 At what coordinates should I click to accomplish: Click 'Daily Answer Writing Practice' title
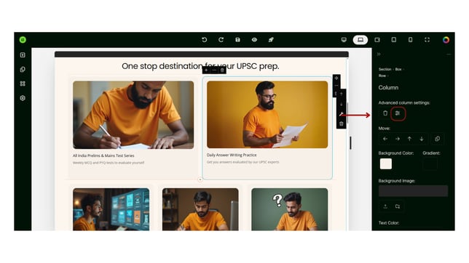[x=232, y=155]
